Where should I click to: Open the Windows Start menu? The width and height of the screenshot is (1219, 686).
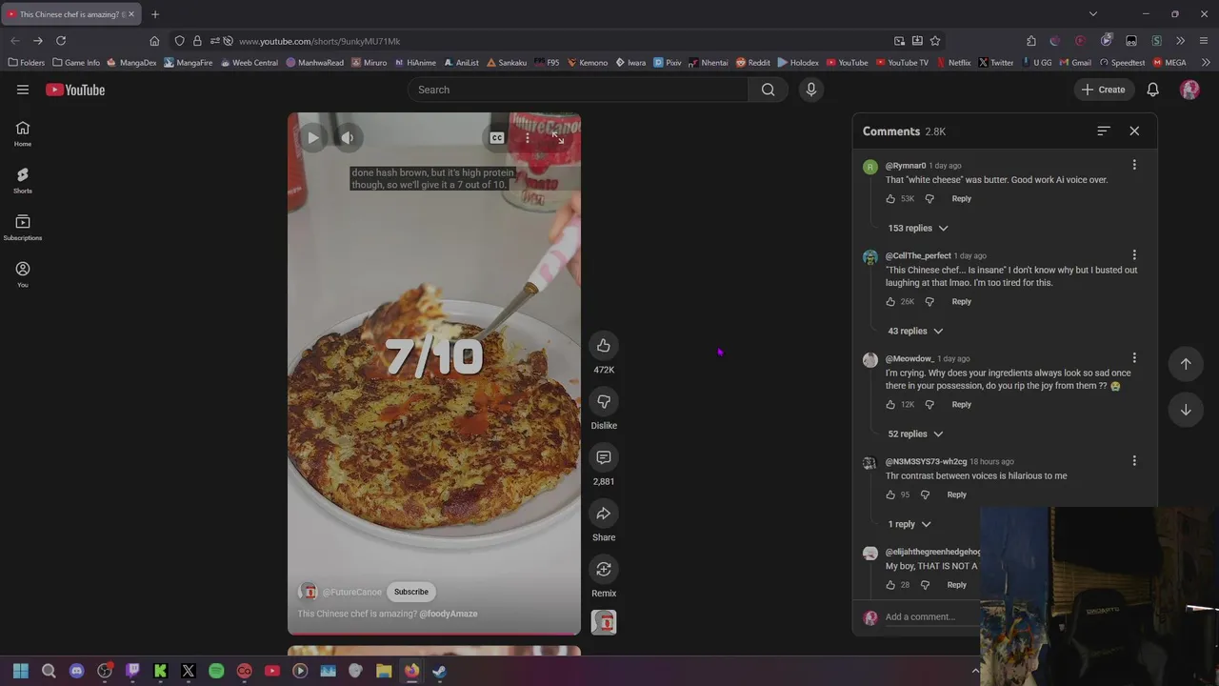click(x=21, y=671)
